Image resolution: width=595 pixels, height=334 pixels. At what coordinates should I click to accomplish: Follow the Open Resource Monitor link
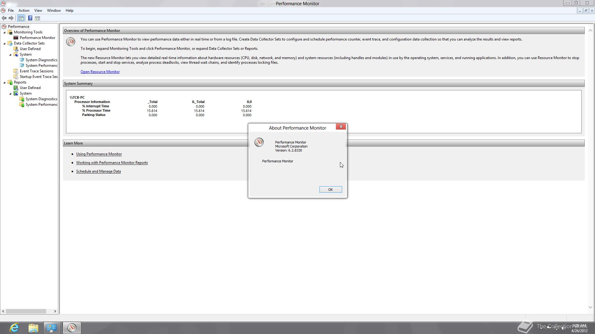tap(100, 72)
